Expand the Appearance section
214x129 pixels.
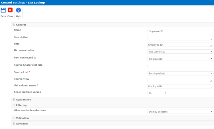14,100
